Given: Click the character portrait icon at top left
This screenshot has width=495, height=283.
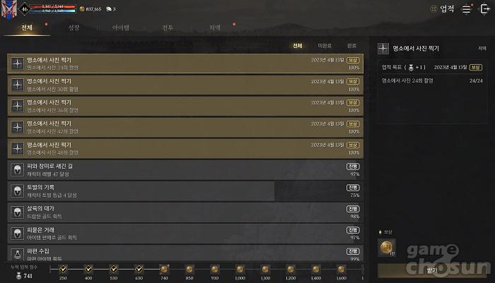Looking at the screenshot, I should 8,9.
